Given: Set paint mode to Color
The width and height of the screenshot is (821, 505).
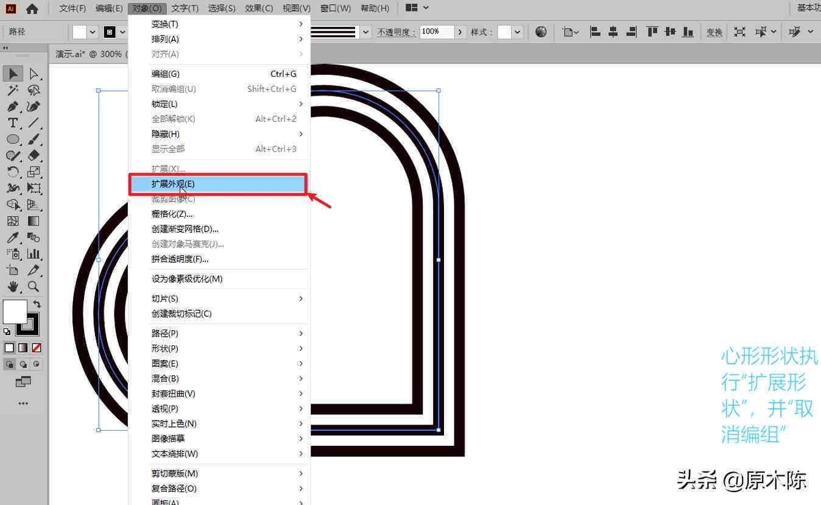Looking at the screenshot, I should 9,348.
